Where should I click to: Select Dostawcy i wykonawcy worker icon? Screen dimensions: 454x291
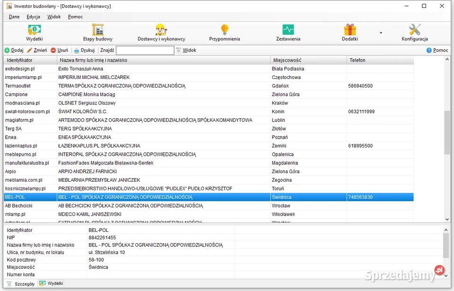[161, 30]
